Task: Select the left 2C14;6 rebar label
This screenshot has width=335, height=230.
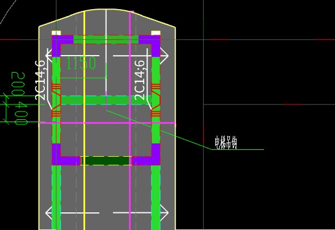Action: point(40,80)
